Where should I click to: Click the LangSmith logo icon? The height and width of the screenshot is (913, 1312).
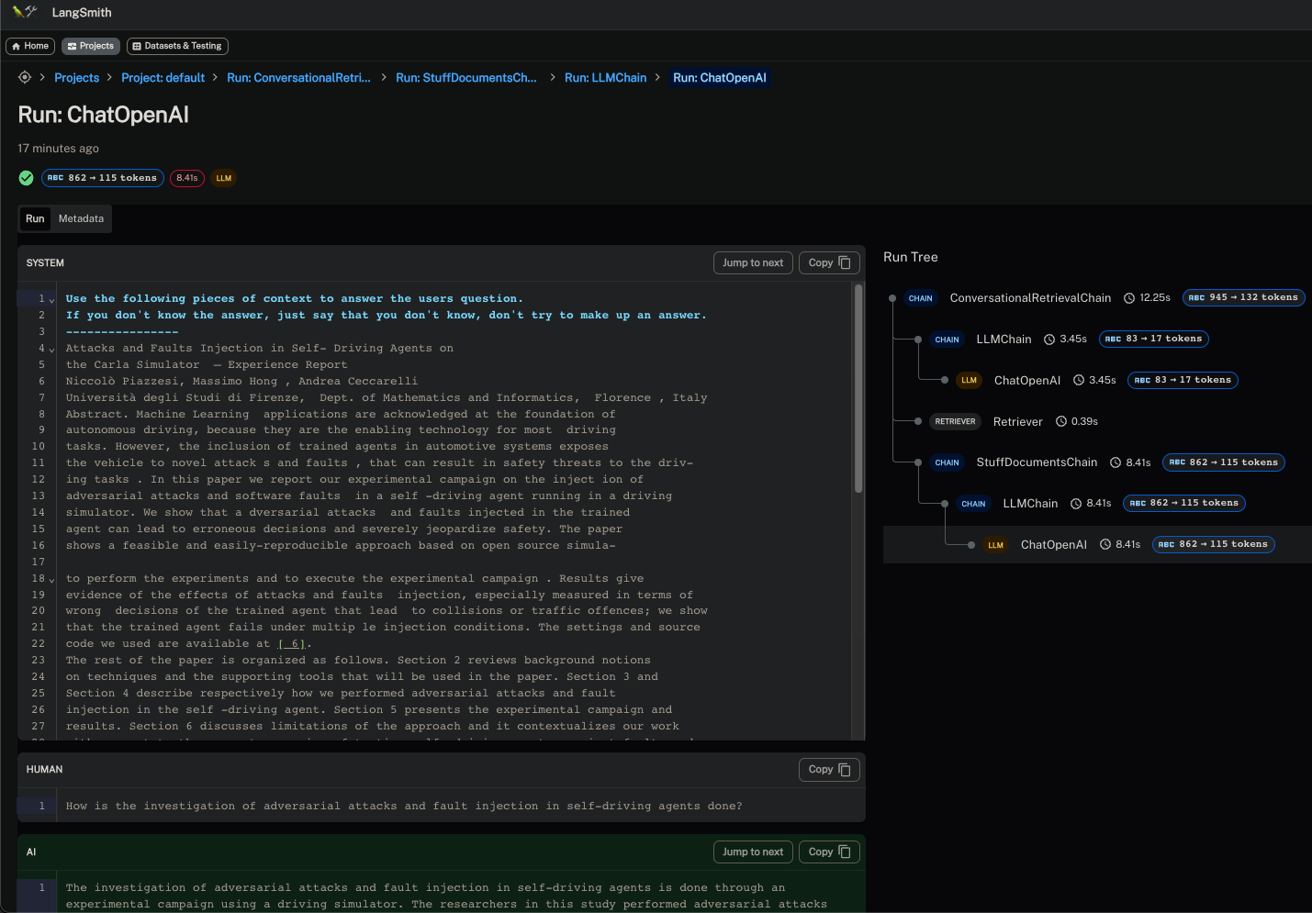[25, 12]
